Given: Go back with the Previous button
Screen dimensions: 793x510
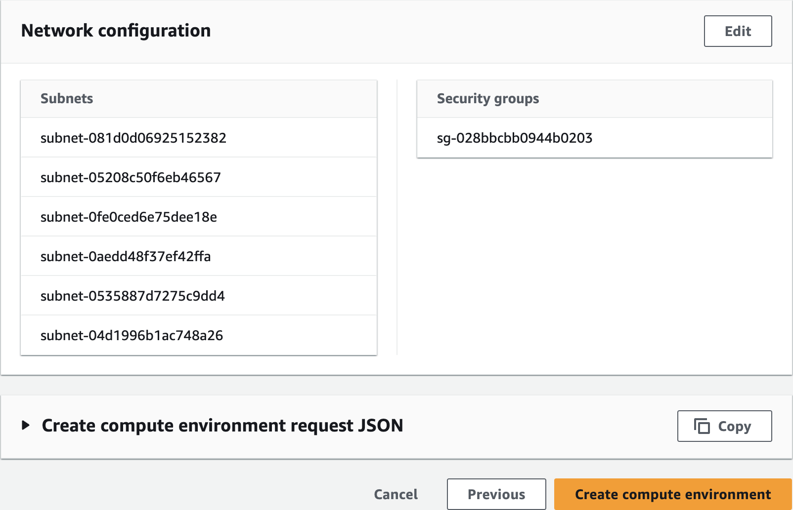Looking at the screenshot, I should pyautogui.click(x=496, y=494).
